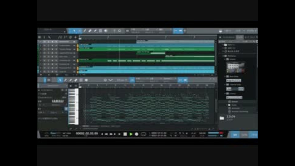Click the piano keyboard in the editor
The width and height of the screenshot is (295, 166).
[73, 107]
